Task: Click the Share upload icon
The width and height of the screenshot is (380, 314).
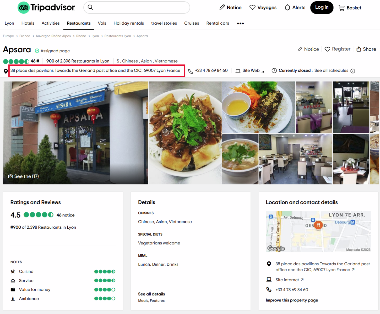Action: tap(359, 49)
